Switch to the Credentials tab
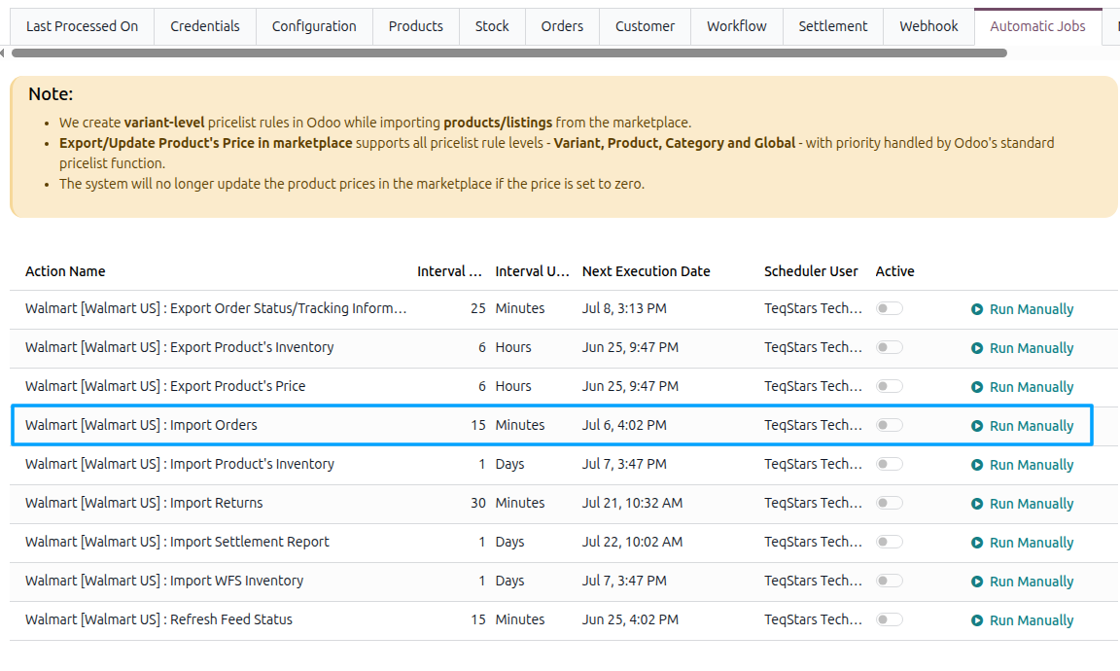This screenshot has width=1120, height=671. click(205, 26)
